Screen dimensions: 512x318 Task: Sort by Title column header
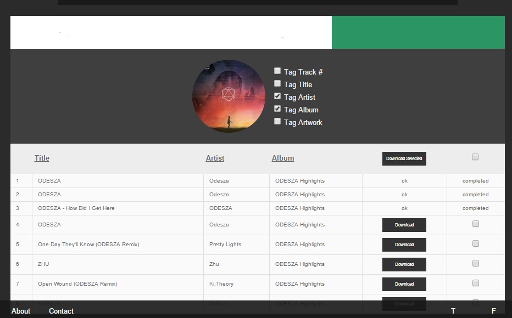pos(42,158)
